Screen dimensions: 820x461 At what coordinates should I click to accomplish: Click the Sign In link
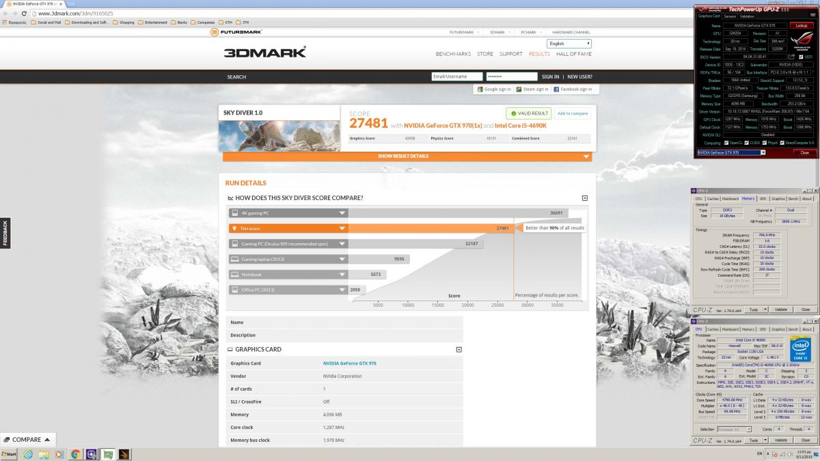point(550,76)
